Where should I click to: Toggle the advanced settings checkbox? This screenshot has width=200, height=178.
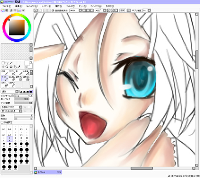(2, 122)
